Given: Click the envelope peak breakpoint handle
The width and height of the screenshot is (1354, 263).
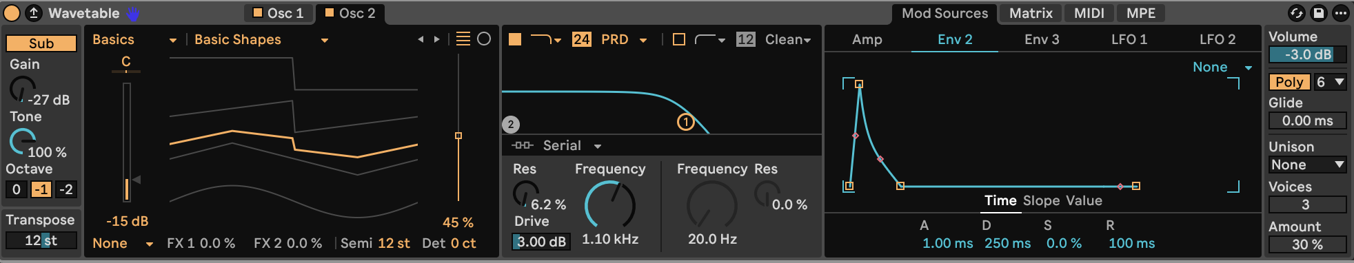Looking at the screenshot, I should coord(859,84).
